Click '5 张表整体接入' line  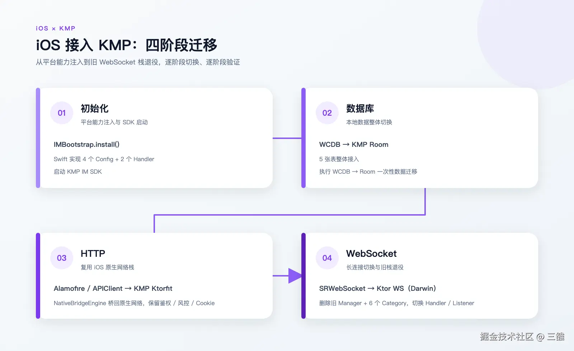click(x=339, y=159)
